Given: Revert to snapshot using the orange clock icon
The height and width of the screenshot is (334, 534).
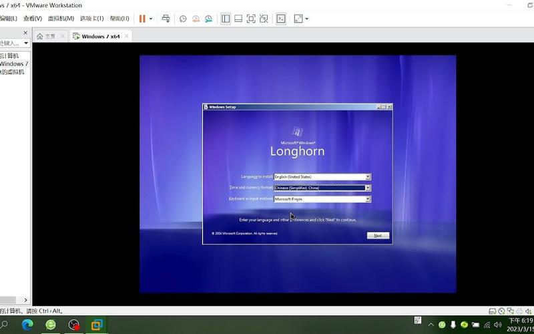Looking at the screenshot, I should [196, 19].
